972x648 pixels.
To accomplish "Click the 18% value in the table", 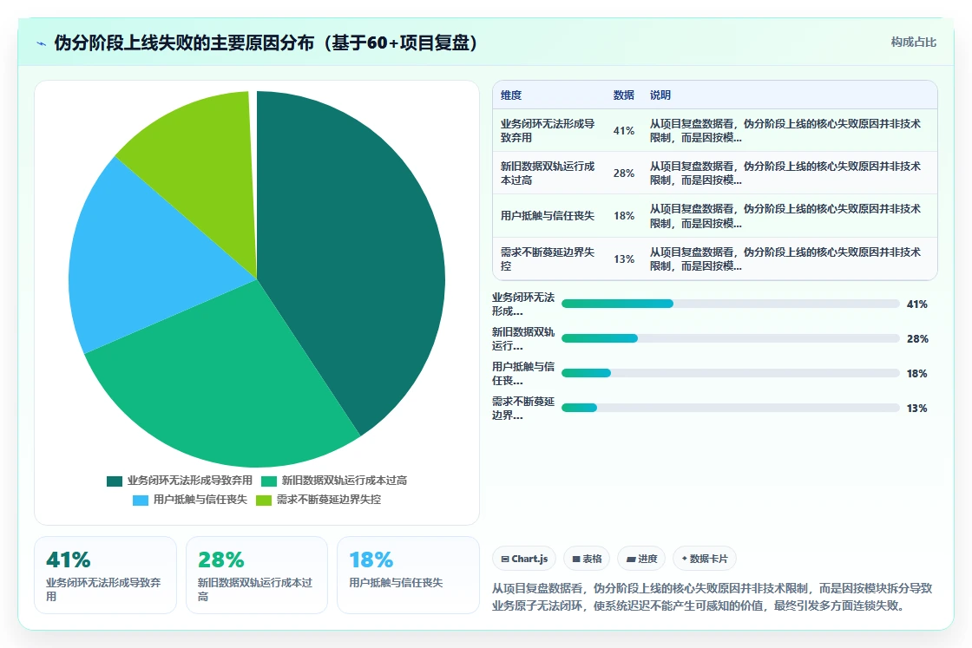I will tap(624, 216).
